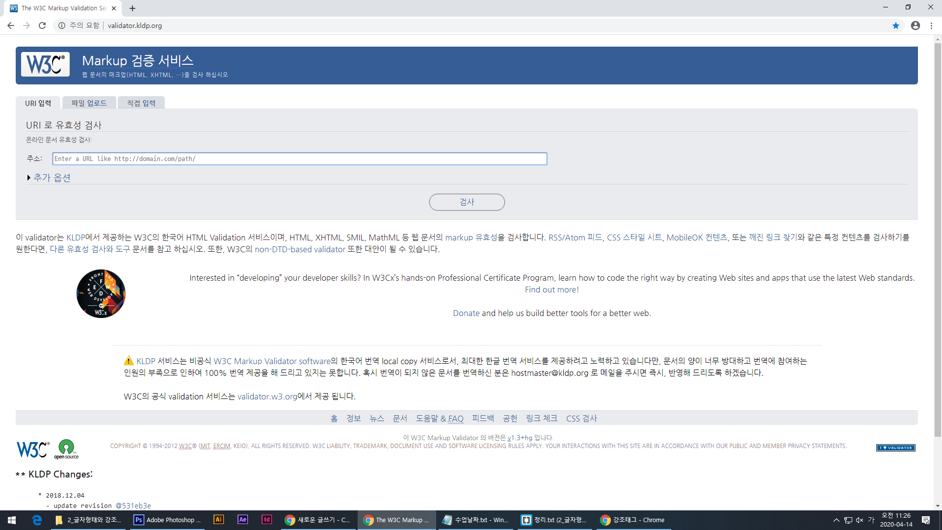Switch to the 직접 입력 tab
The height and width of the screenshot is (530, 942).
click(x=141, y=103)
